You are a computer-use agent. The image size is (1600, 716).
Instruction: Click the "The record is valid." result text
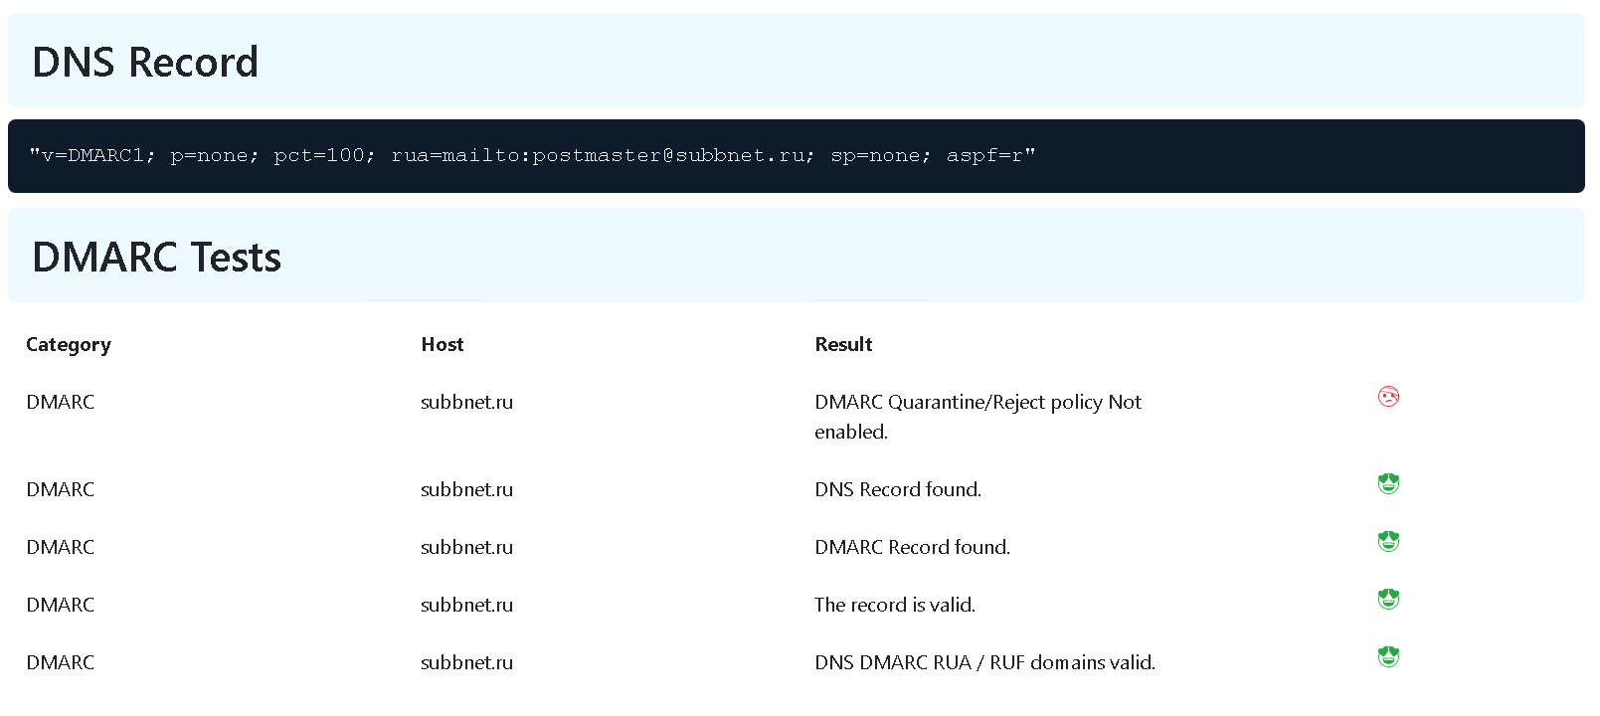894,605
